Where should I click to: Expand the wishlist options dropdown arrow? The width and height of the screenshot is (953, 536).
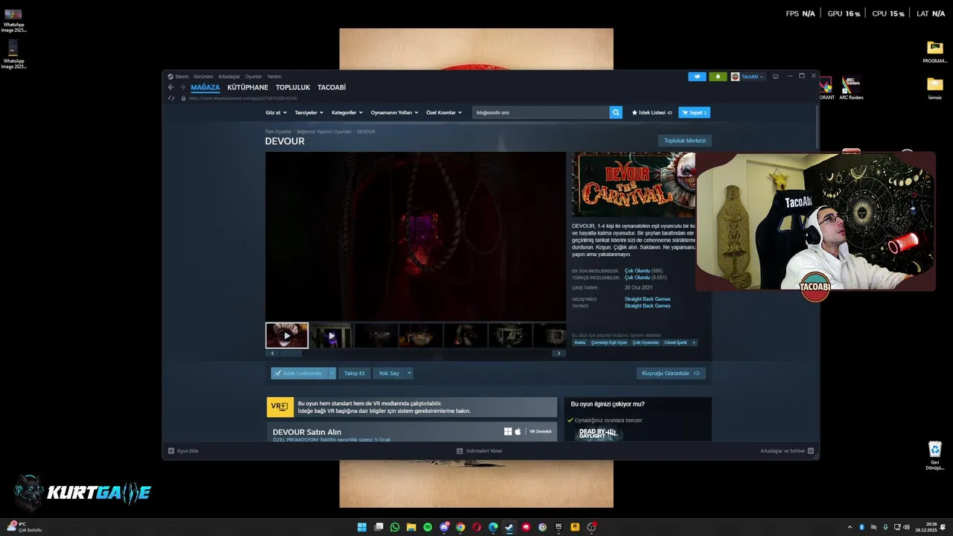(332, 373)
